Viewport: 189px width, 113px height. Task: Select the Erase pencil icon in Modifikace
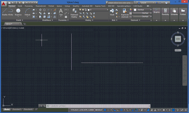pos(55,10)
